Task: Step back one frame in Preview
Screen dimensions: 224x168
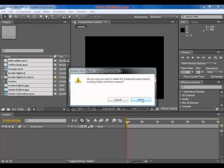Action: [188, 58]
